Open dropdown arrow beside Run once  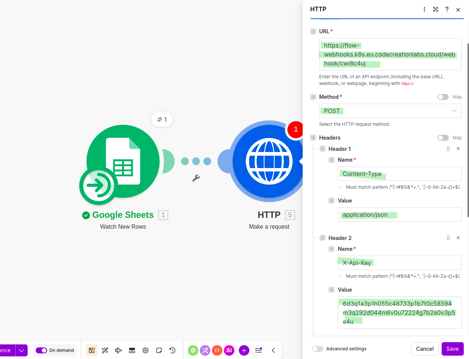[x=22, y=350]
